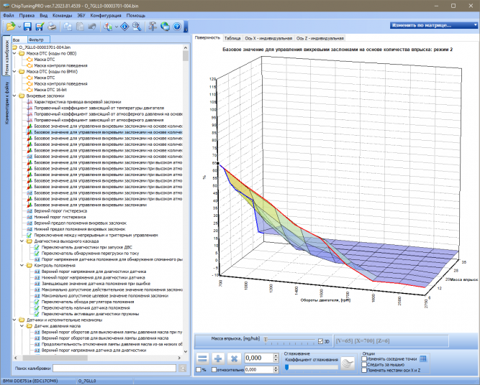
Task: Open the Изменить по матрице dropdown
Action: [433, 25]
